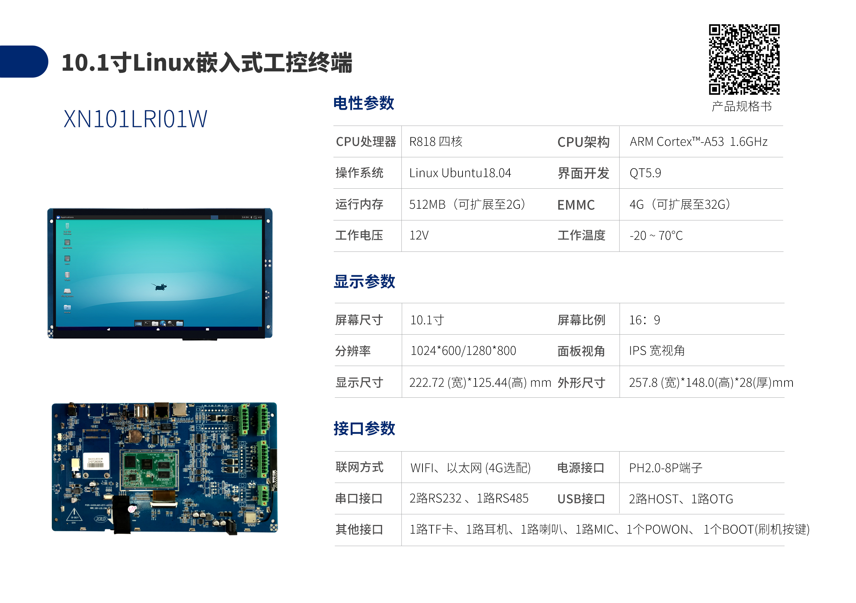Click 4G（可扩展至32G）value
This screenshot has height=603, width=856.
[x=680, y=204]
